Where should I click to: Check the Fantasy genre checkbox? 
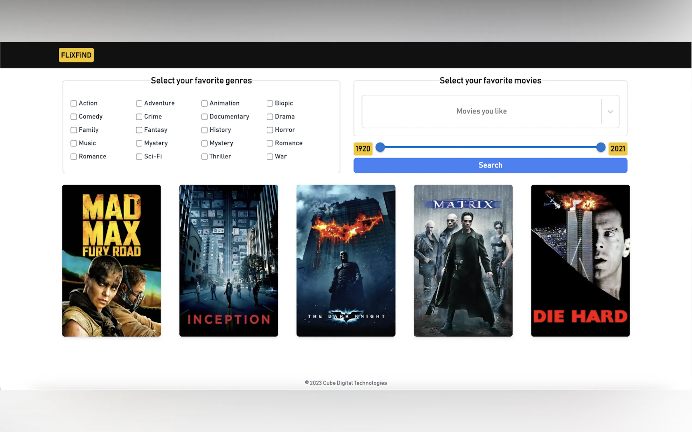[x=139, y=130]
